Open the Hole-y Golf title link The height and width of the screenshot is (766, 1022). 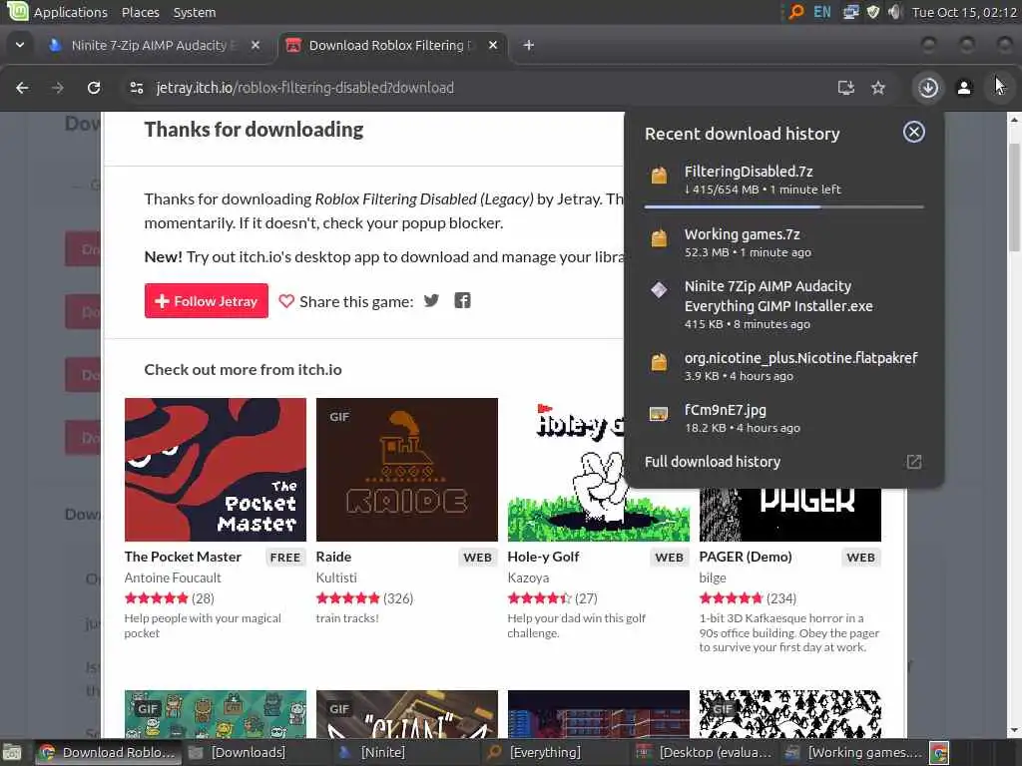coord(544,557)
